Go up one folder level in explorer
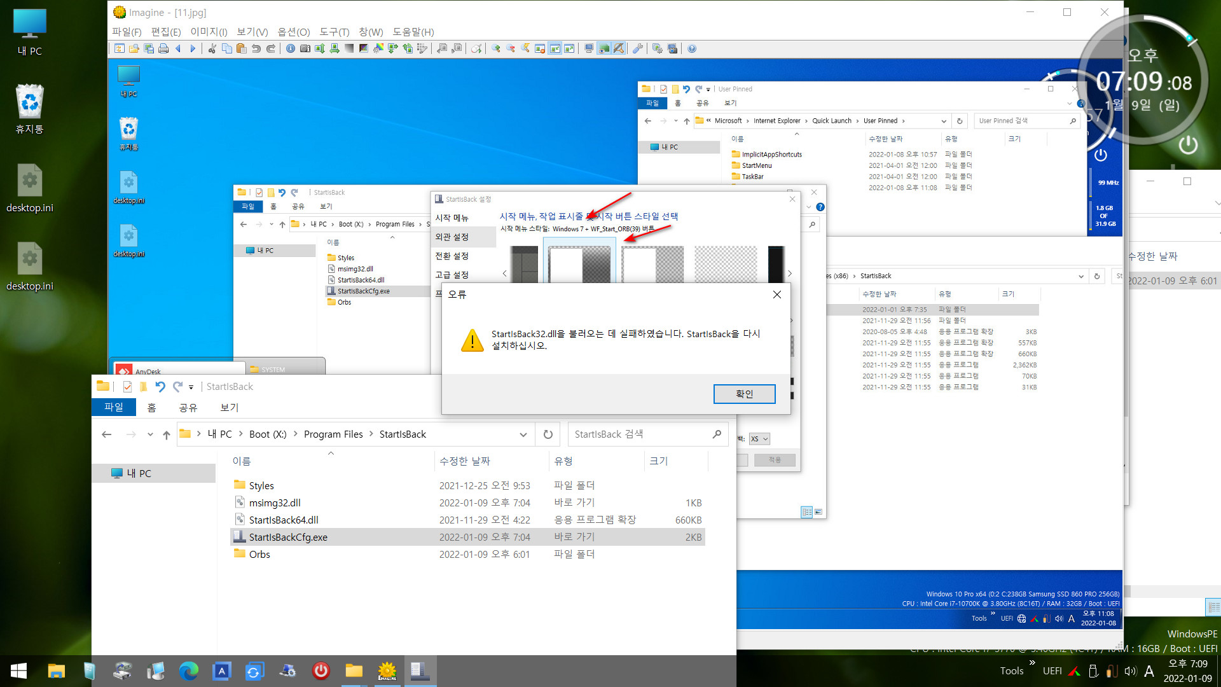Viewport: 1221px width, 687px height. click(x=167, y=434)
